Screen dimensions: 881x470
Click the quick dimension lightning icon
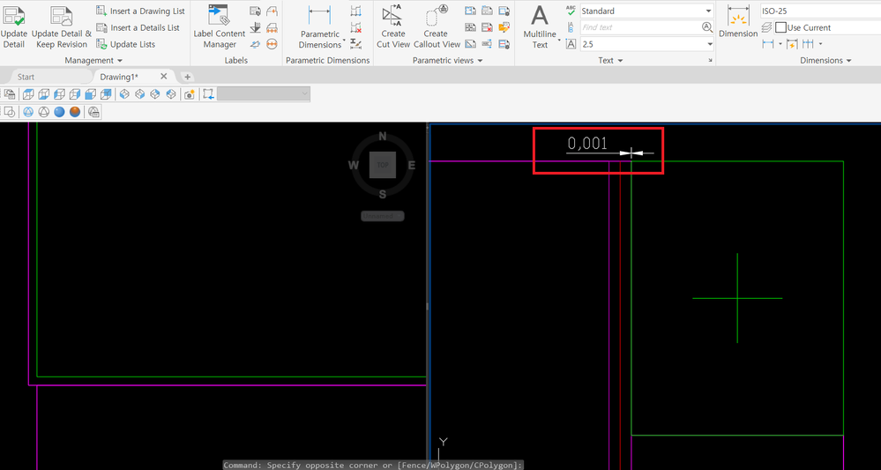(x=792, y=44)
